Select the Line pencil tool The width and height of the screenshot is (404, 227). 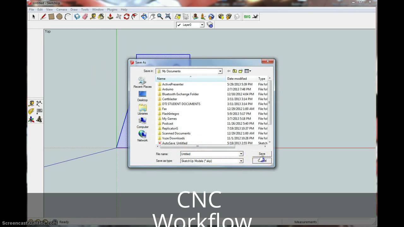point(43,17)
